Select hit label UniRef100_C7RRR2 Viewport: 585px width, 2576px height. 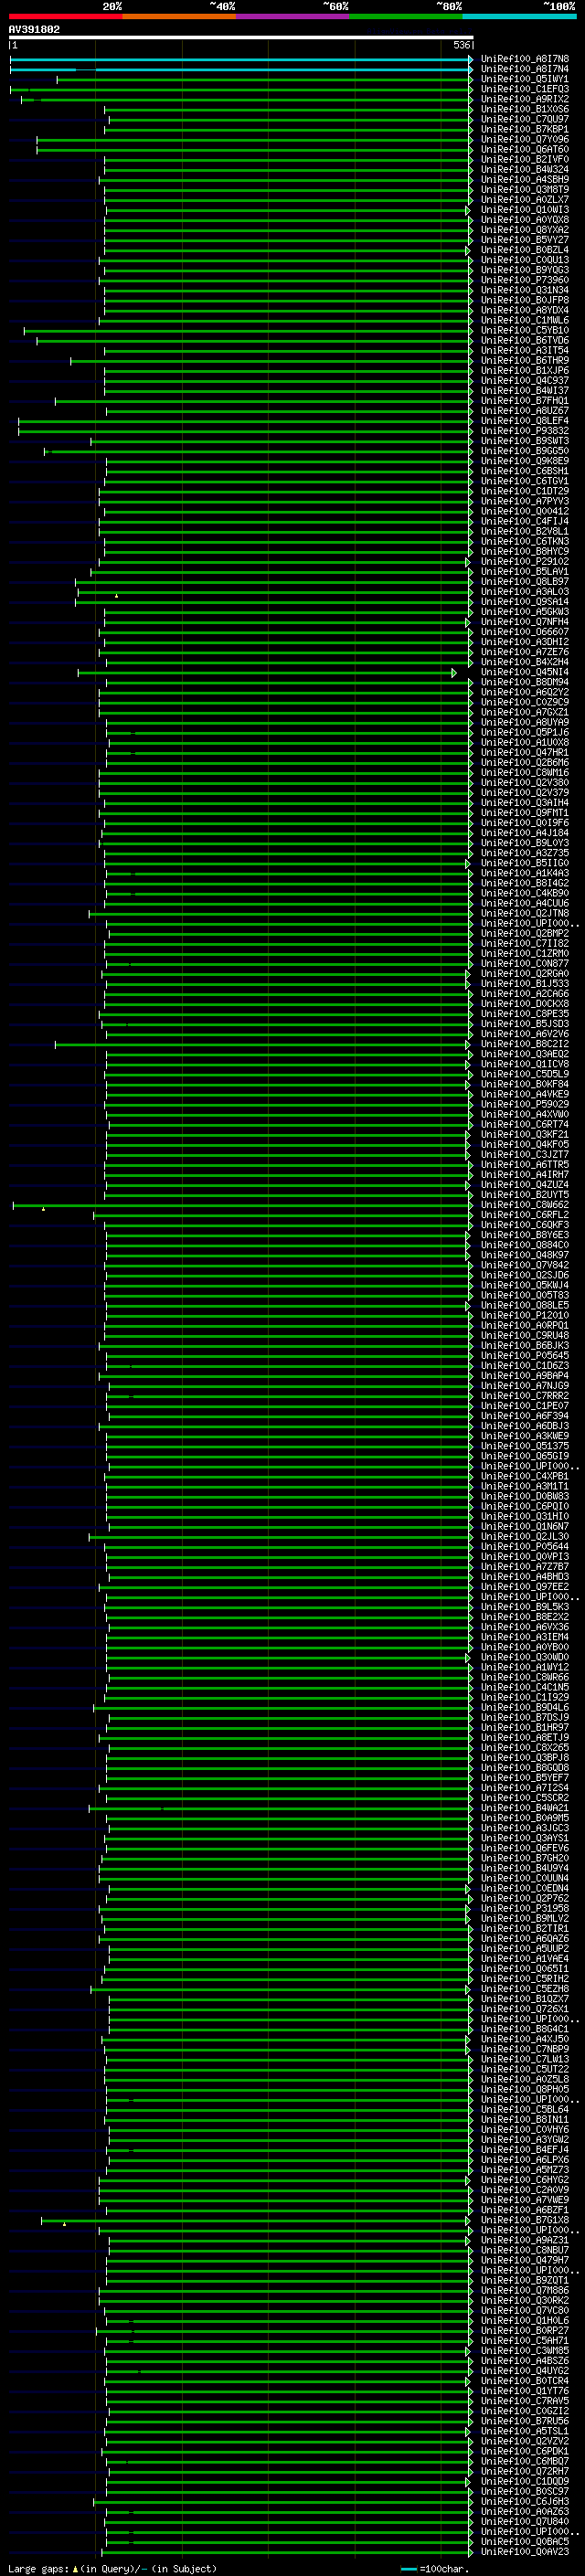pyautogui.click(x=525, y=1396)
